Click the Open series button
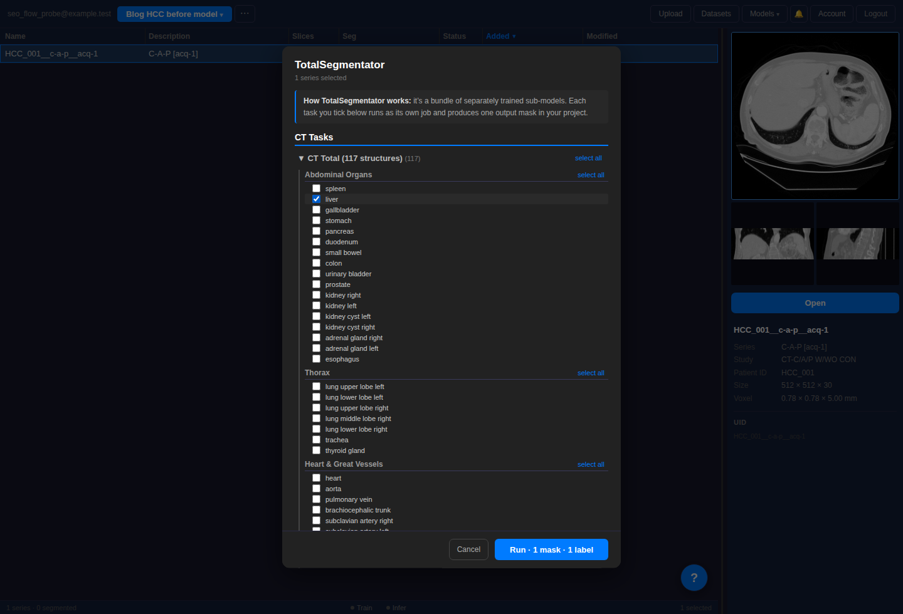 pyautogui.click(x=815, y=303)
